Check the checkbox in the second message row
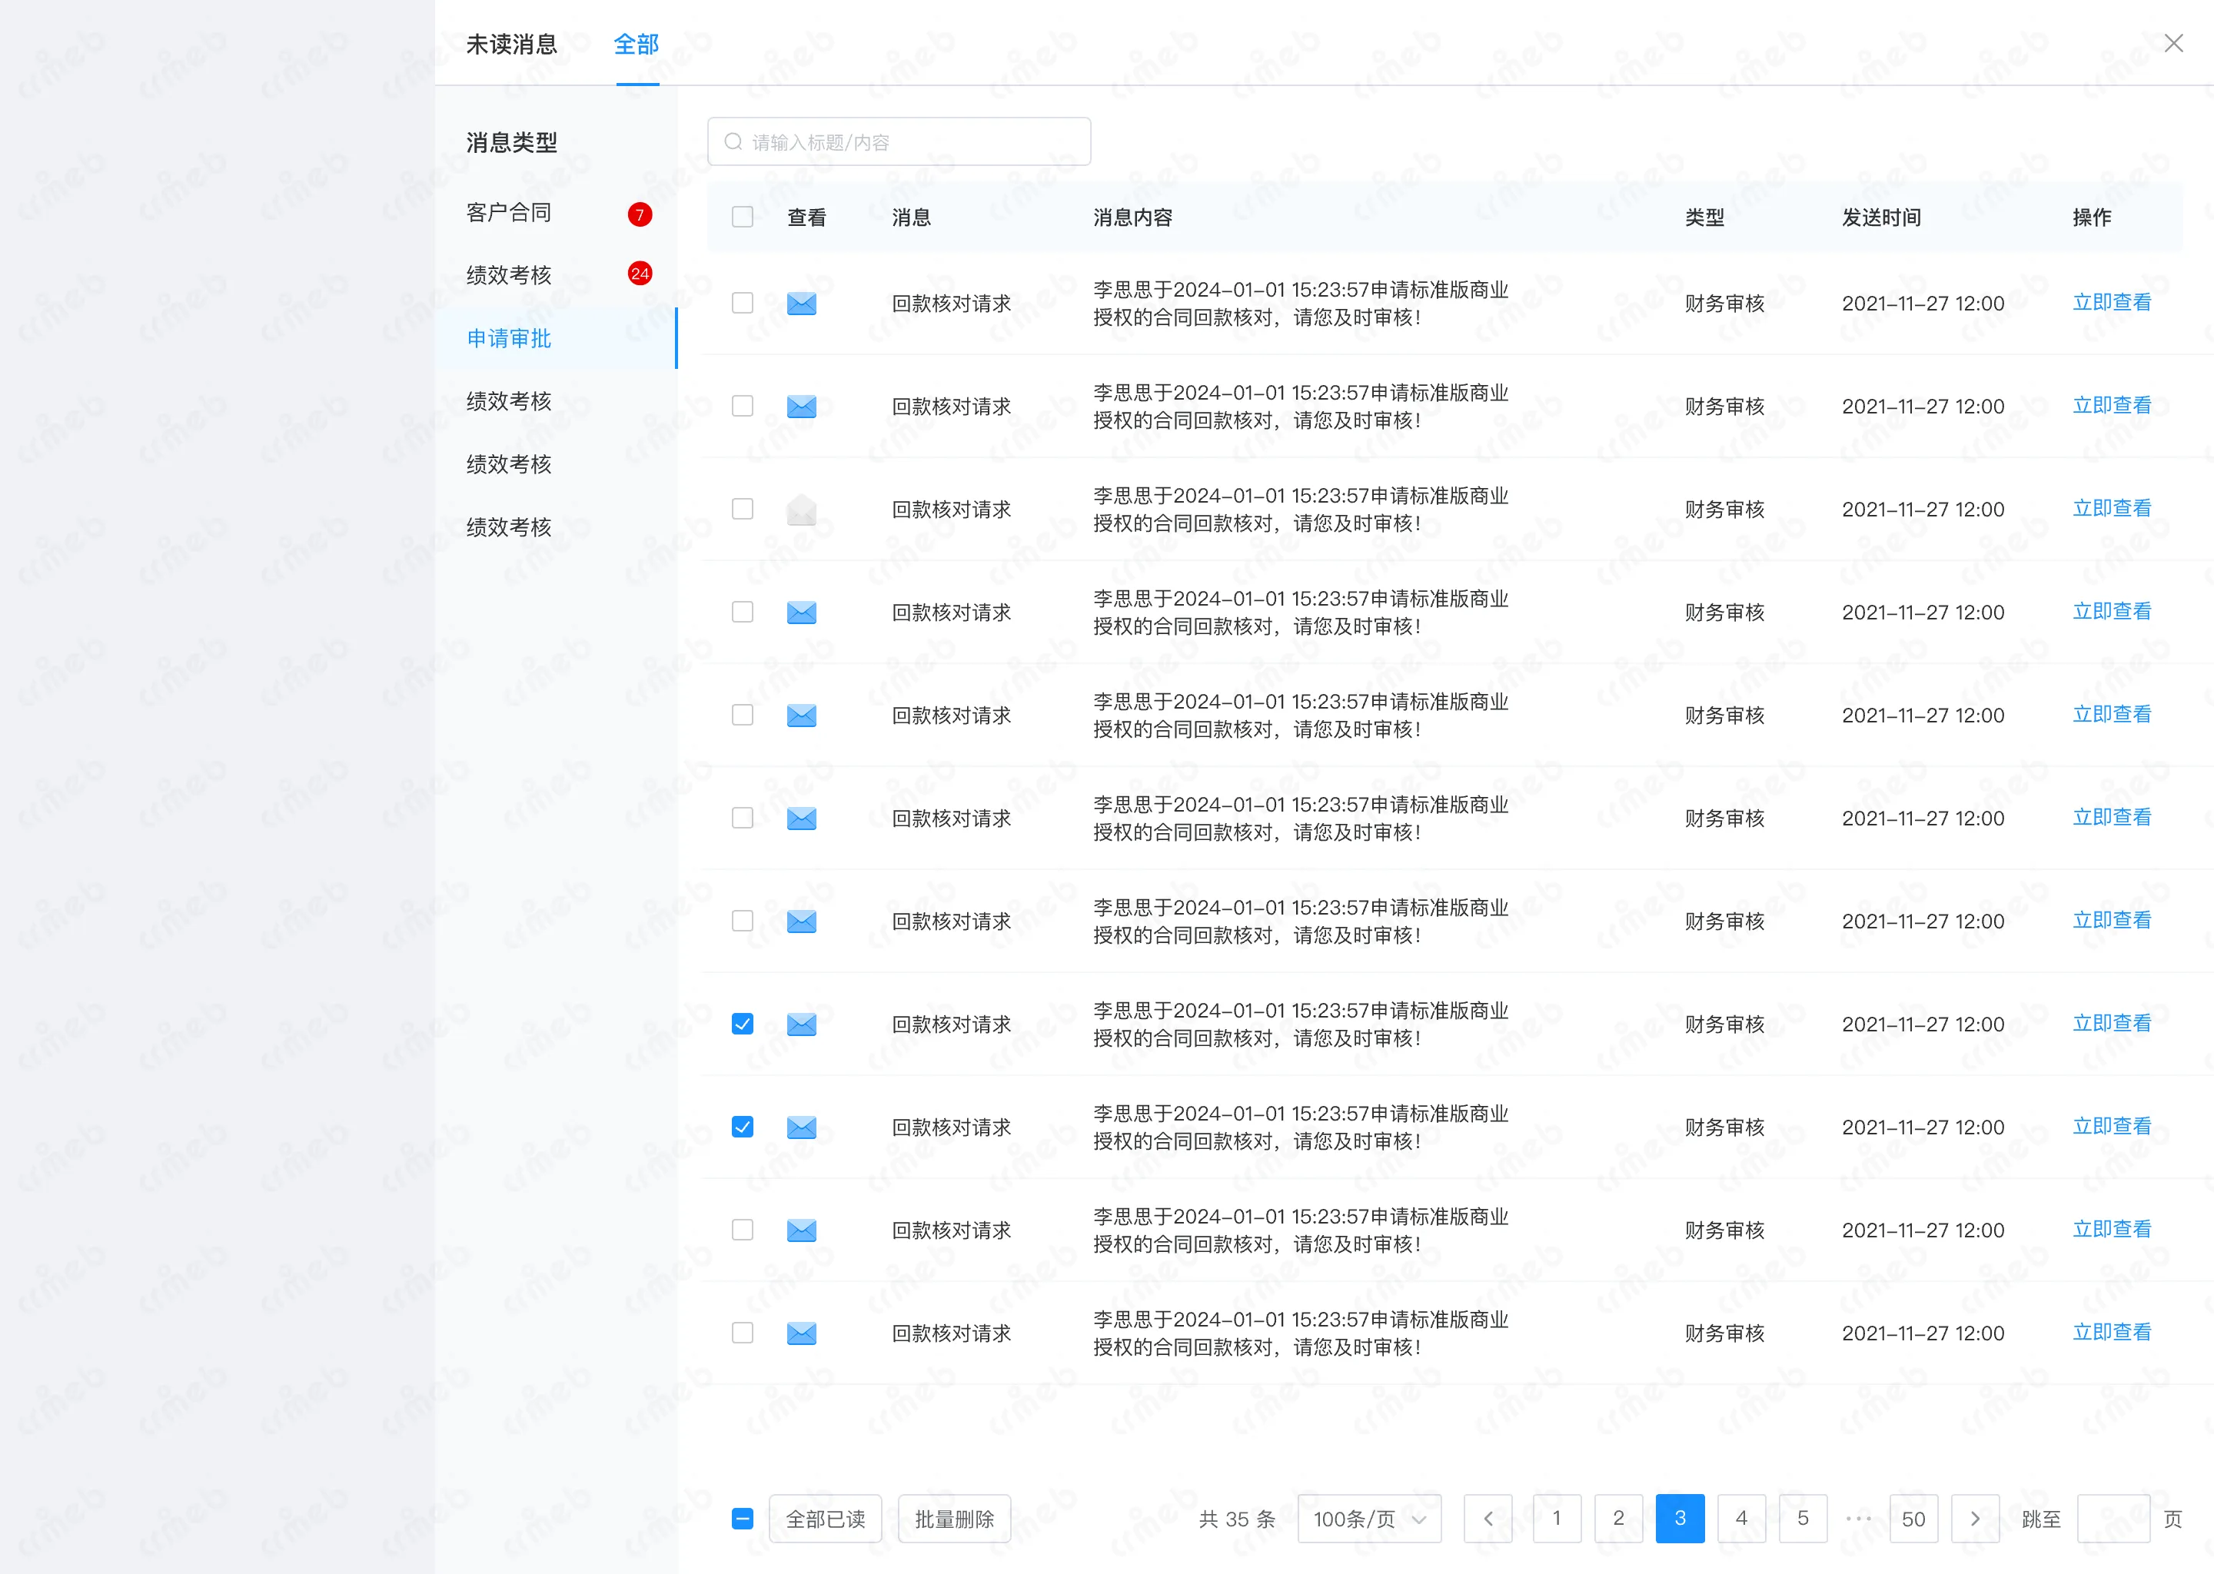This screenshot has width=2214, height=1574. tap(743, 405)
